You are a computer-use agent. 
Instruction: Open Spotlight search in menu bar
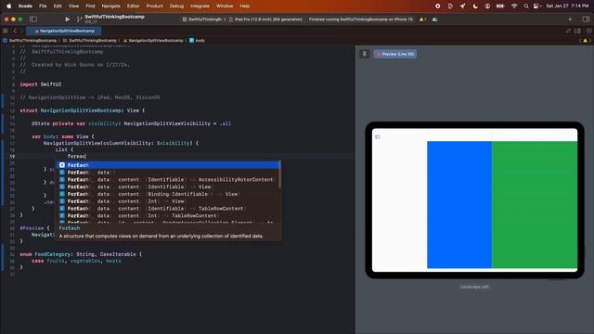pyautogui.click(x=526, y=6)
